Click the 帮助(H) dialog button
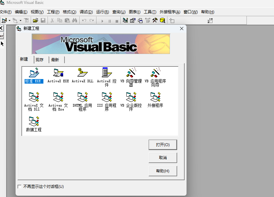The image size is (274, 197). (163, 171)
